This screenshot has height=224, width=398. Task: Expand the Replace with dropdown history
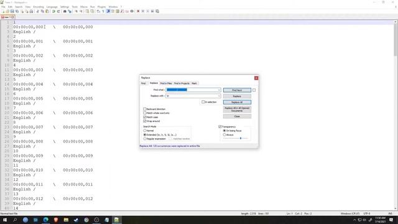(219, 96)
